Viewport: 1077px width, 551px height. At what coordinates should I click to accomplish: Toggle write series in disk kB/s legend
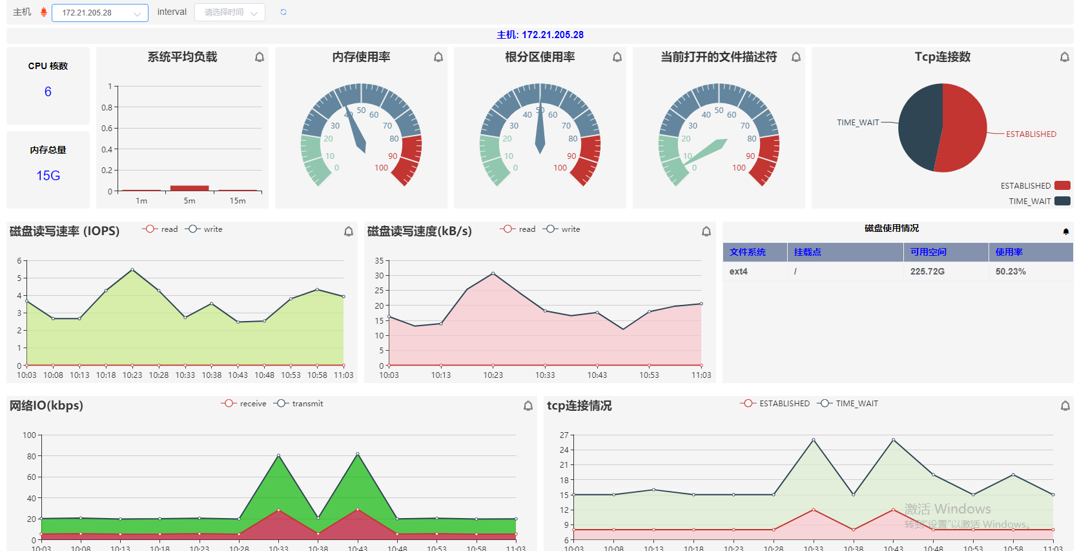[x=561, y=229]
